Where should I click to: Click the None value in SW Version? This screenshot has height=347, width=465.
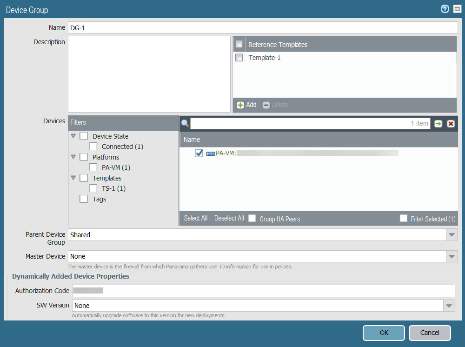coord(82,306)
